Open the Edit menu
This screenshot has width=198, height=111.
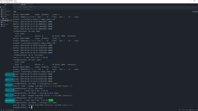[2, 2]
